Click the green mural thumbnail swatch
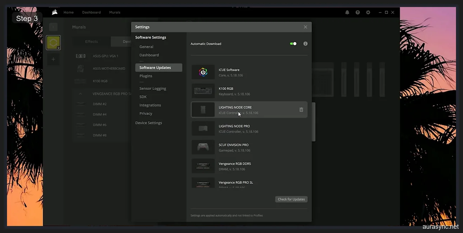Viewport: 463px width, 233px height. coord(53,42)
